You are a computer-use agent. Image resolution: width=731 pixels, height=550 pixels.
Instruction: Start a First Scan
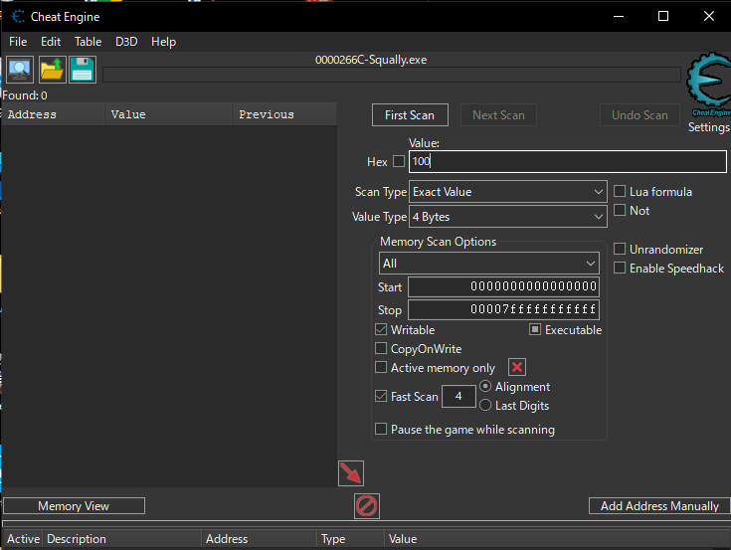pyautogui.click(x=410, y=115)
